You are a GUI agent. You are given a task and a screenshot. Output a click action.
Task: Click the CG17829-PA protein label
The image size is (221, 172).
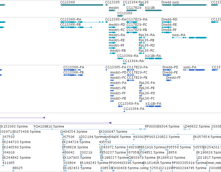point(137,67)
